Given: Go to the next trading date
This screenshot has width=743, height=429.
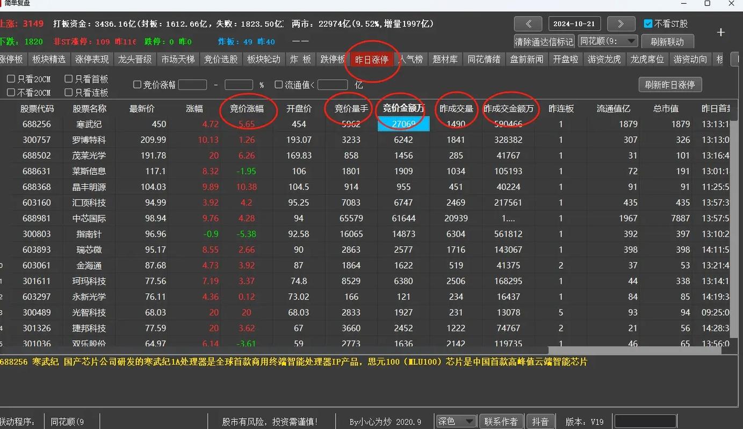Looking at the screenshot, I should [x=621, y=24].
